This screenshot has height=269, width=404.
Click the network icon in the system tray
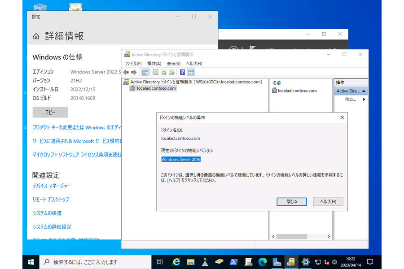tap(318, 262)
